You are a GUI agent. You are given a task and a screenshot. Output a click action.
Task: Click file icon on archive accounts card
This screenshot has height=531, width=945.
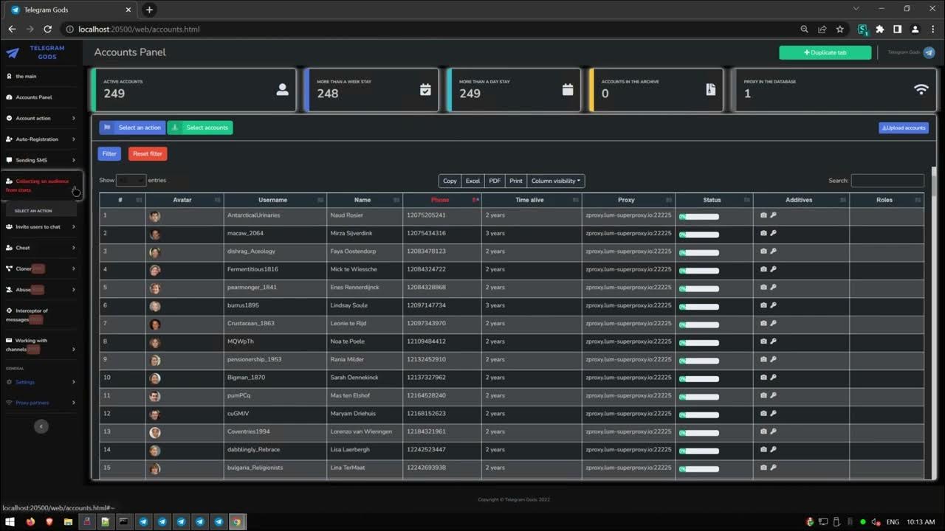tap(710, 89)
